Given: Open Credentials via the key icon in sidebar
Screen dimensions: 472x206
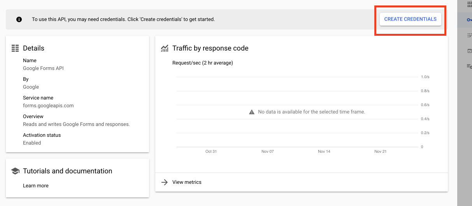Looking at the screenshot, I should click(x=469, y=19).
